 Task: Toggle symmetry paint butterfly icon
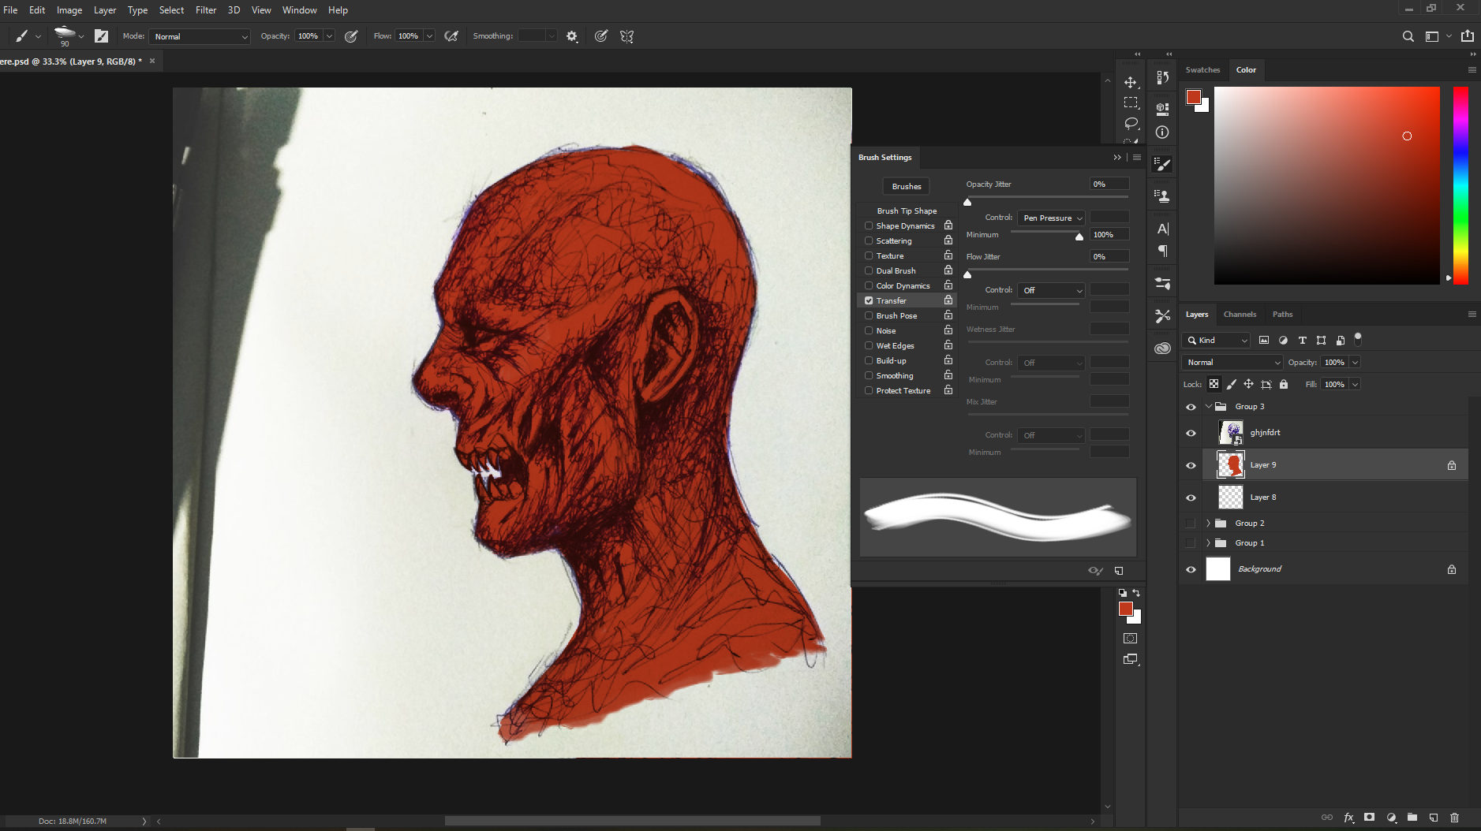[627, 36]
